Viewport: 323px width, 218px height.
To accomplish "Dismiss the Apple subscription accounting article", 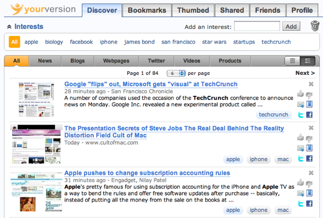I will click(311, 173).
